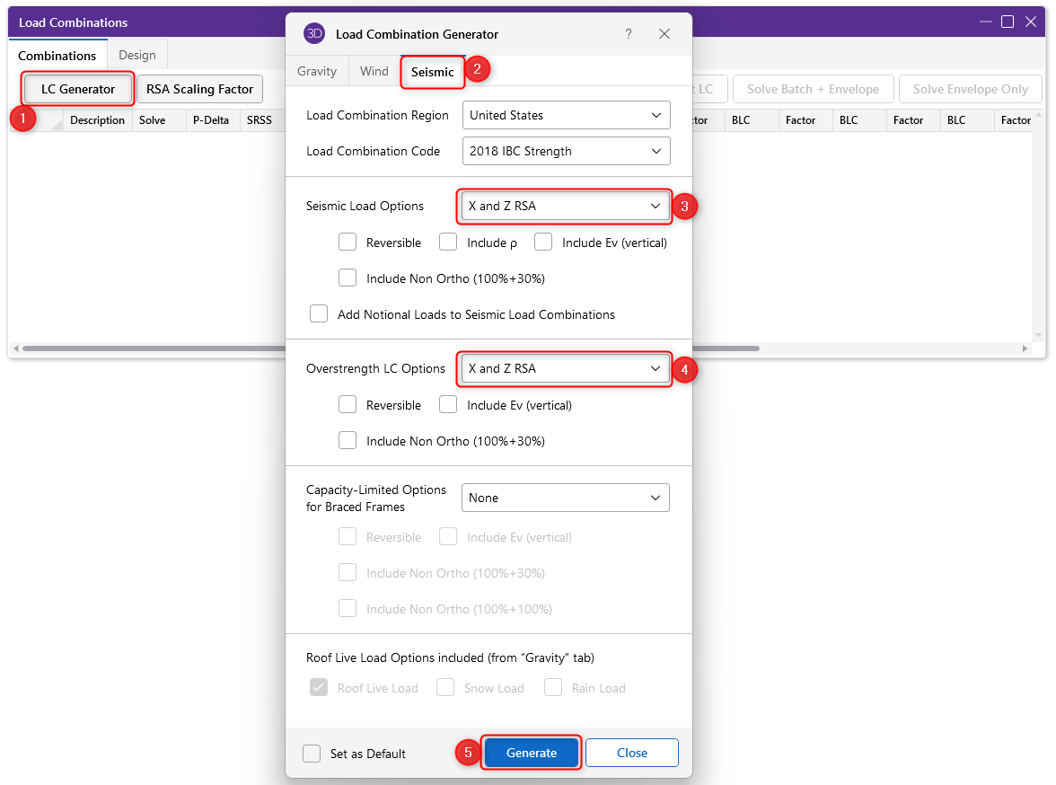Click disabled Include Non Ortho (100%+100%) checkbox
The height and width of the screenshot is (785, 1056).
click(x=348, y=608)
